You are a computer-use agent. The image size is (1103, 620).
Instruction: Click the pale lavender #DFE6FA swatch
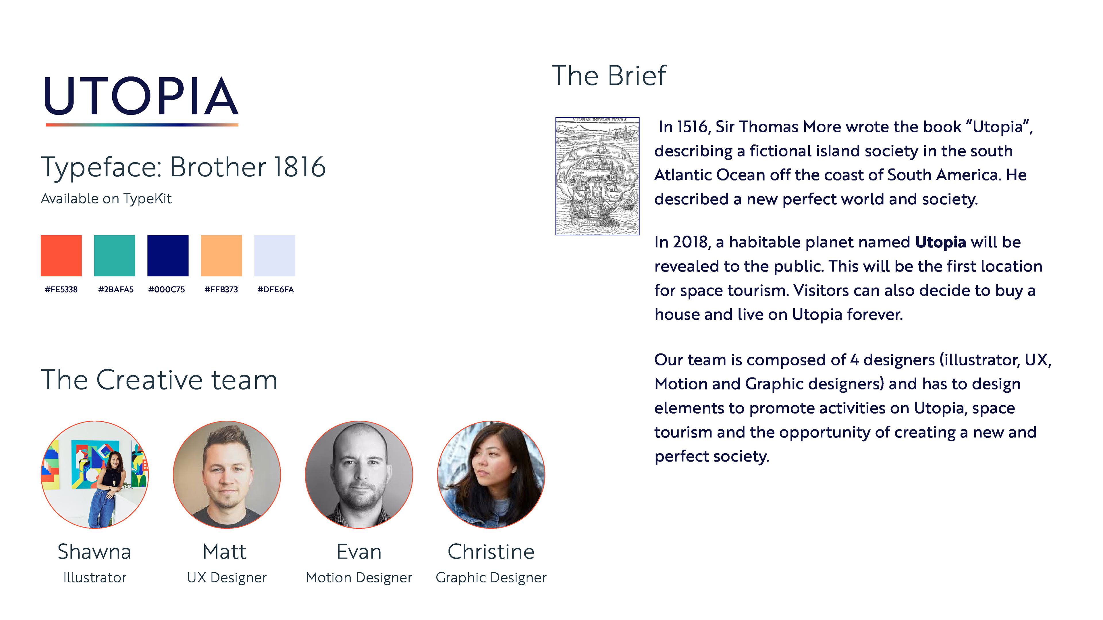coord(275,255)
